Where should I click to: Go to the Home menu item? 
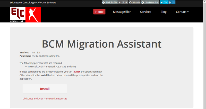pyautogui.click(x=99, y=12)
